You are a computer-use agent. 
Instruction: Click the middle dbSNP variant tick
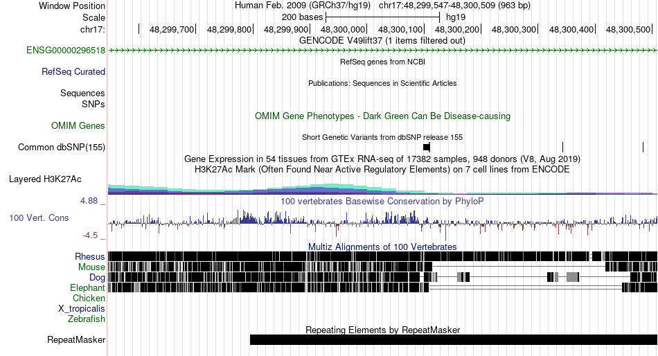[x=562, y=148]
